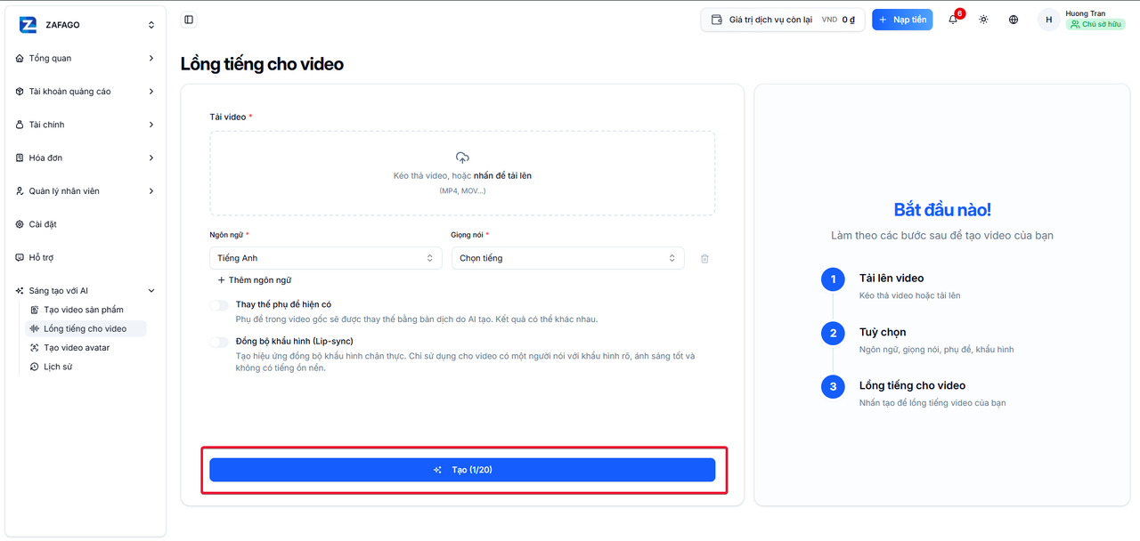Open the Chọn tiếng voice dropdown

(568, 258)
